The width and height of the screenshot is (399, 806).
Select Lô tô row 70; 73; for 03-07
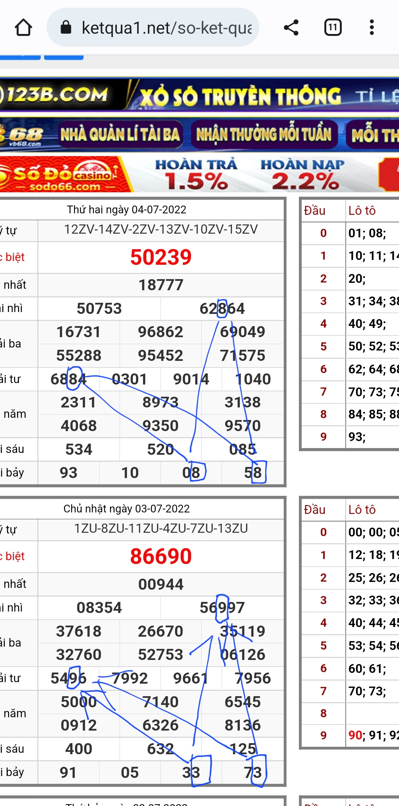(368, 691)
